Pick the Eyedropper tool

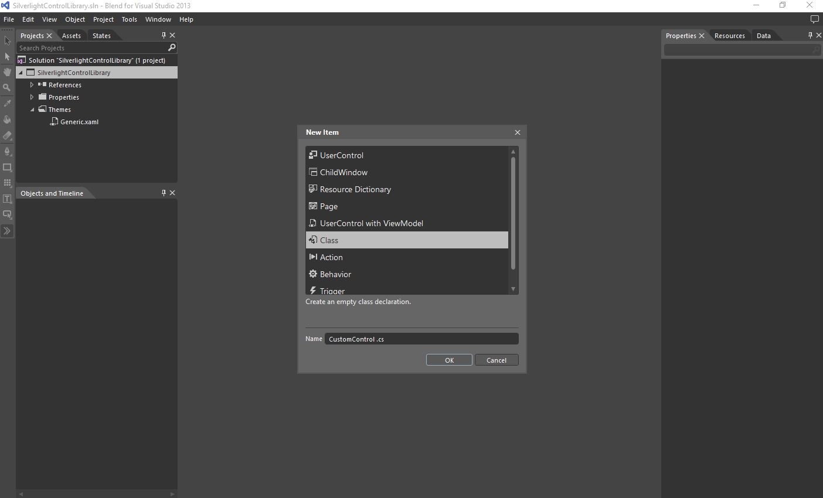point(7,104)
